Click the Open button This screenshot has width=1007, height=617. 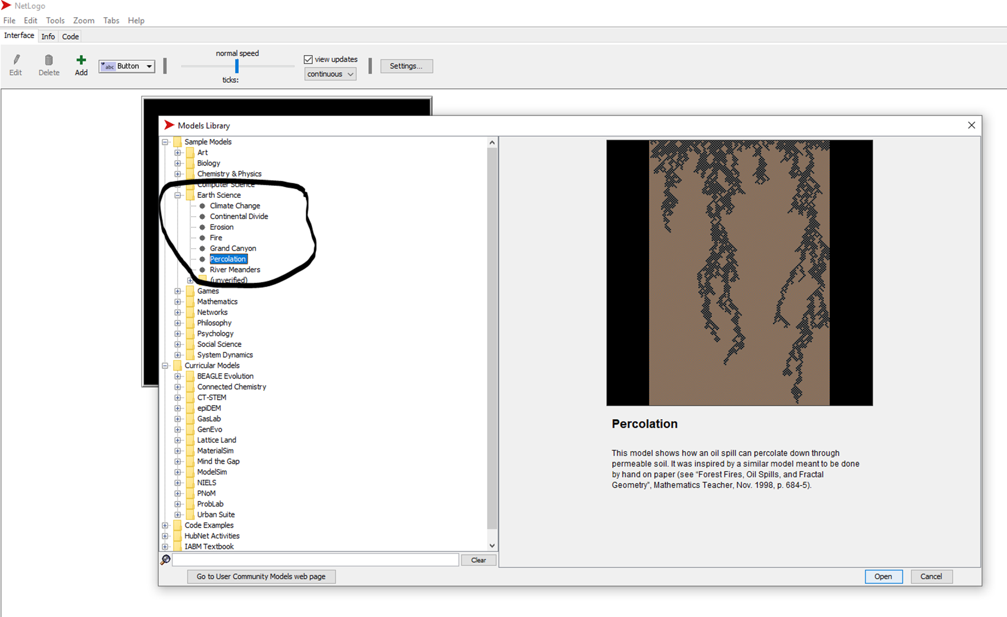(883, 577)
